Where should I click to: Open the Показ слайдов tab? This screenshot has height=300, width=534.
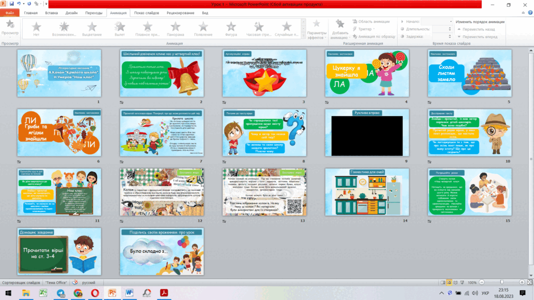tap(147, 13)
